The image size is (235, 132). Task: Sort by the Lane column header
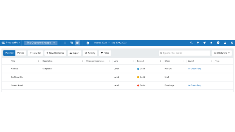pyautogui.click(x=116, y=61)
